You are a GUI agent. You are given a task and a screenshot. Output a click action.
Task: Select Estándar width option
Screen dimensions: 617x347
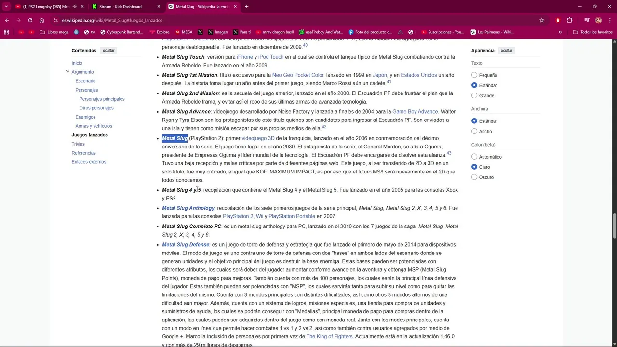474,121
